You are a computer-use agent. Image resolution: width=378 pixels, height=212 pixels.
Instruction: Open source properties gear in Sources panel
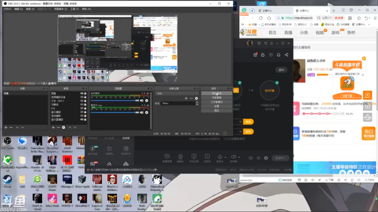point(64,127)
